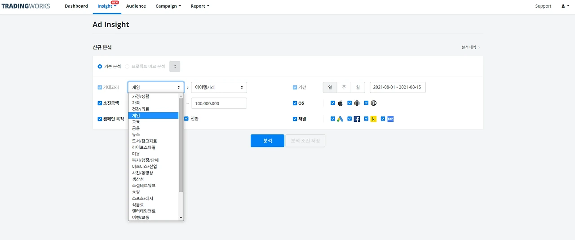Screen dimensions: 575x240
Task: Select 주 period button
Action: [x=344, y=87]
